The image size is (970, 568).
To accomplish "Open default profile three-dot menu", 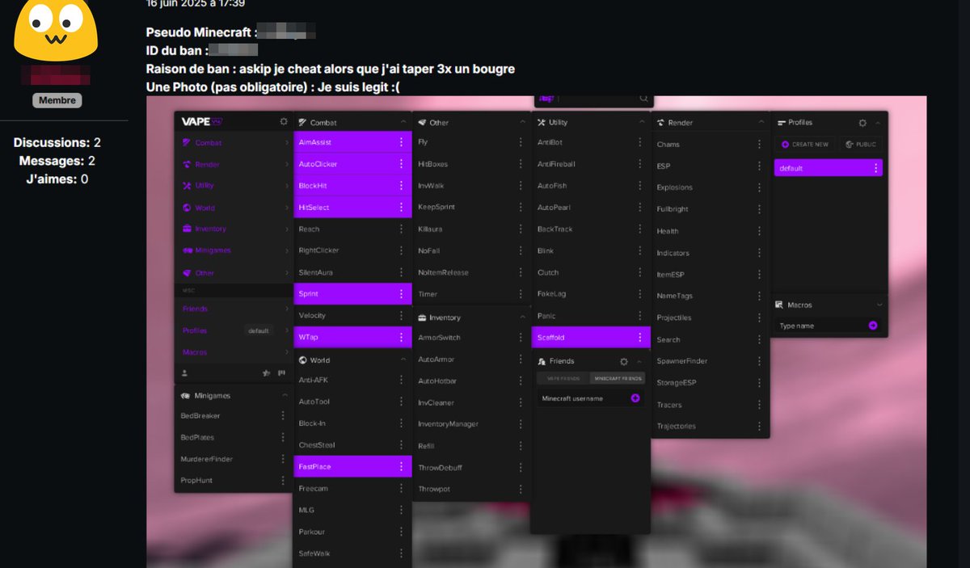I will (875, 168).
